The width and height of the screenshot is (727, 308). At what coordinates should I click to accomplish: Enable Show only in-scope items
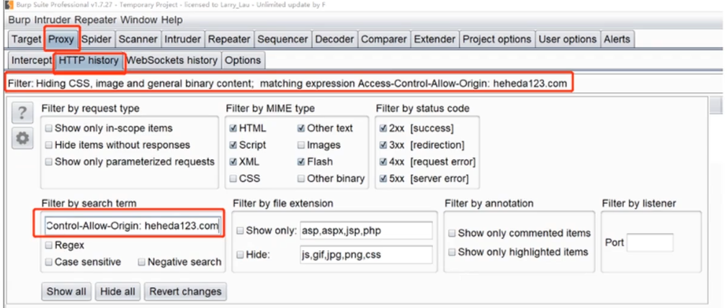49,128
